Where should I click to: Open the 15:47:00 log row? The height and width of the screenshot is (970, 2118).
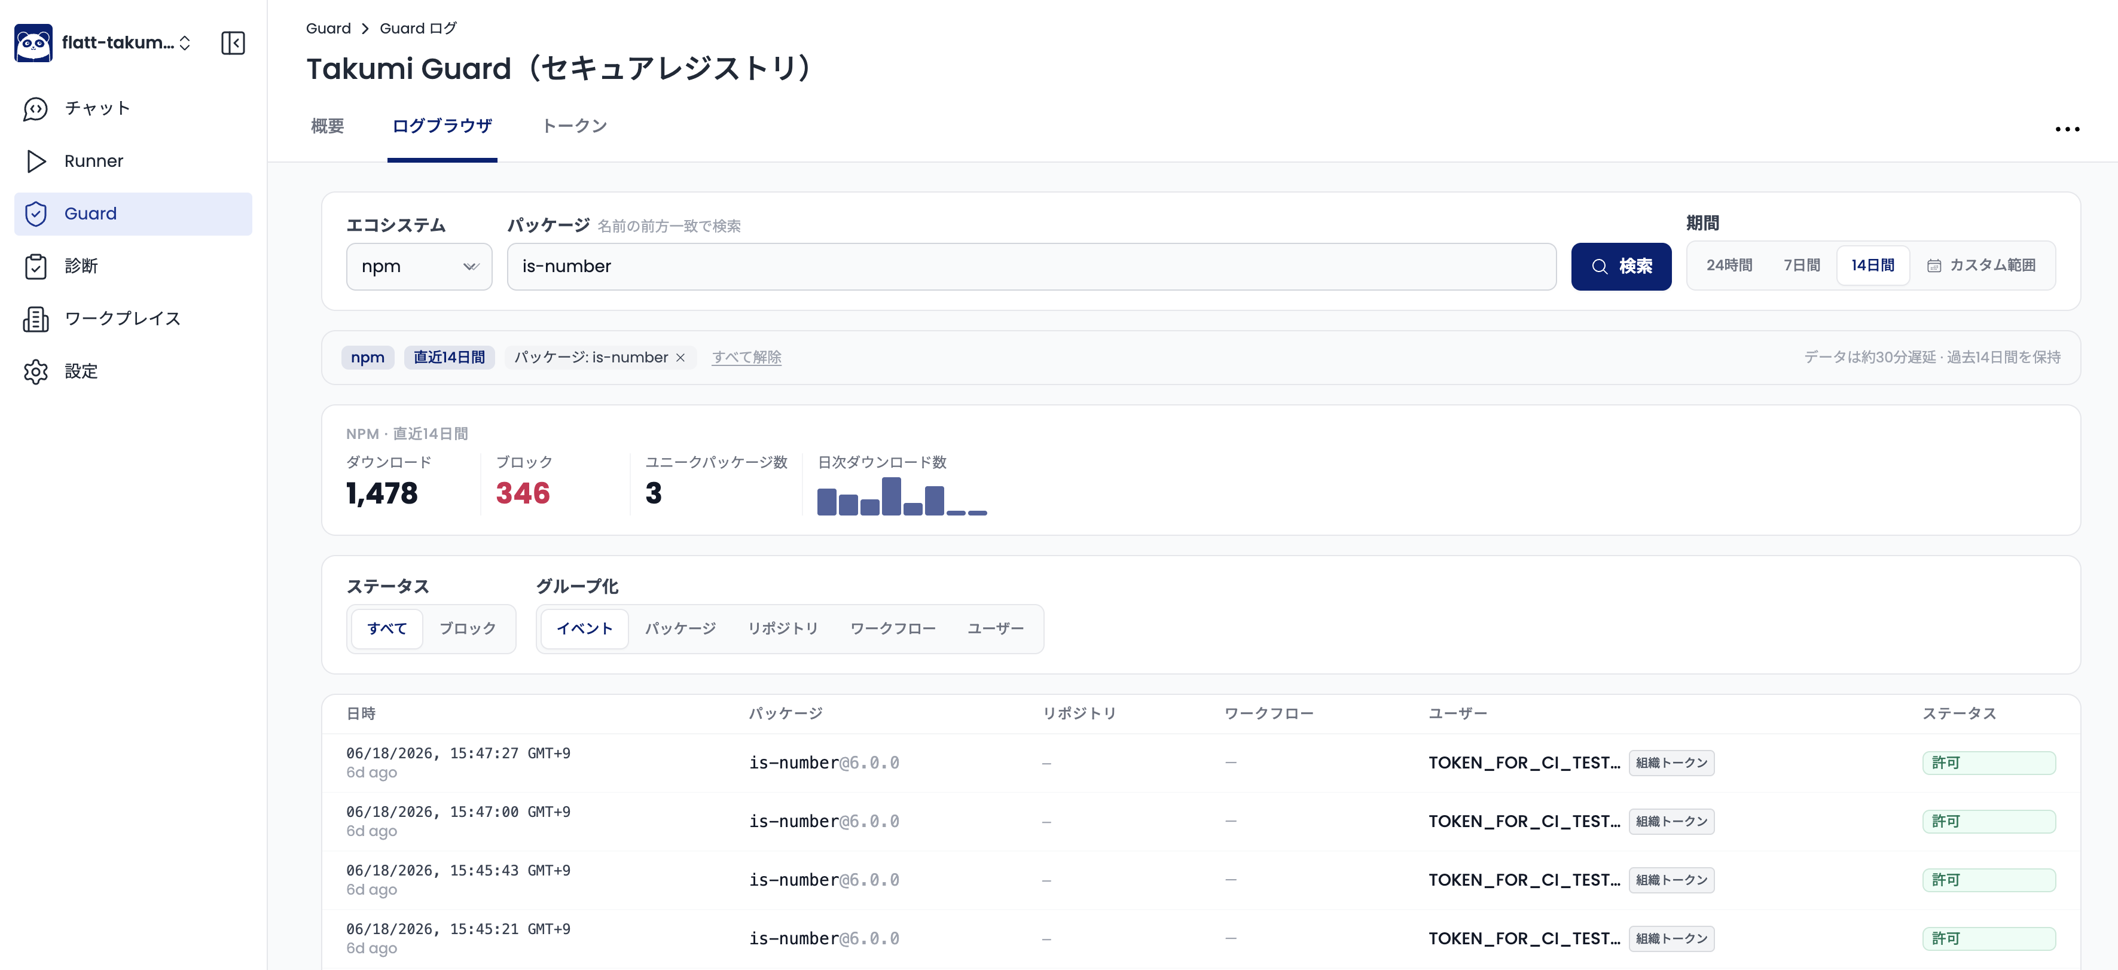pyautogui.click(x=1201, y=821)
